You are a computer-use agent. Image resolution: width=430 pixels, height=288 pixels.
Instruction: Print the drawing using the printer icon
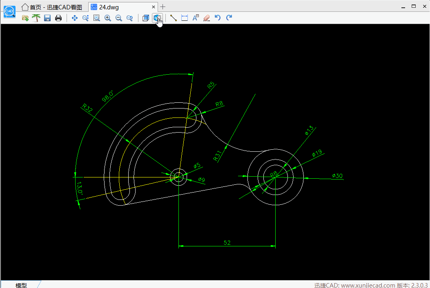[58, 18]
